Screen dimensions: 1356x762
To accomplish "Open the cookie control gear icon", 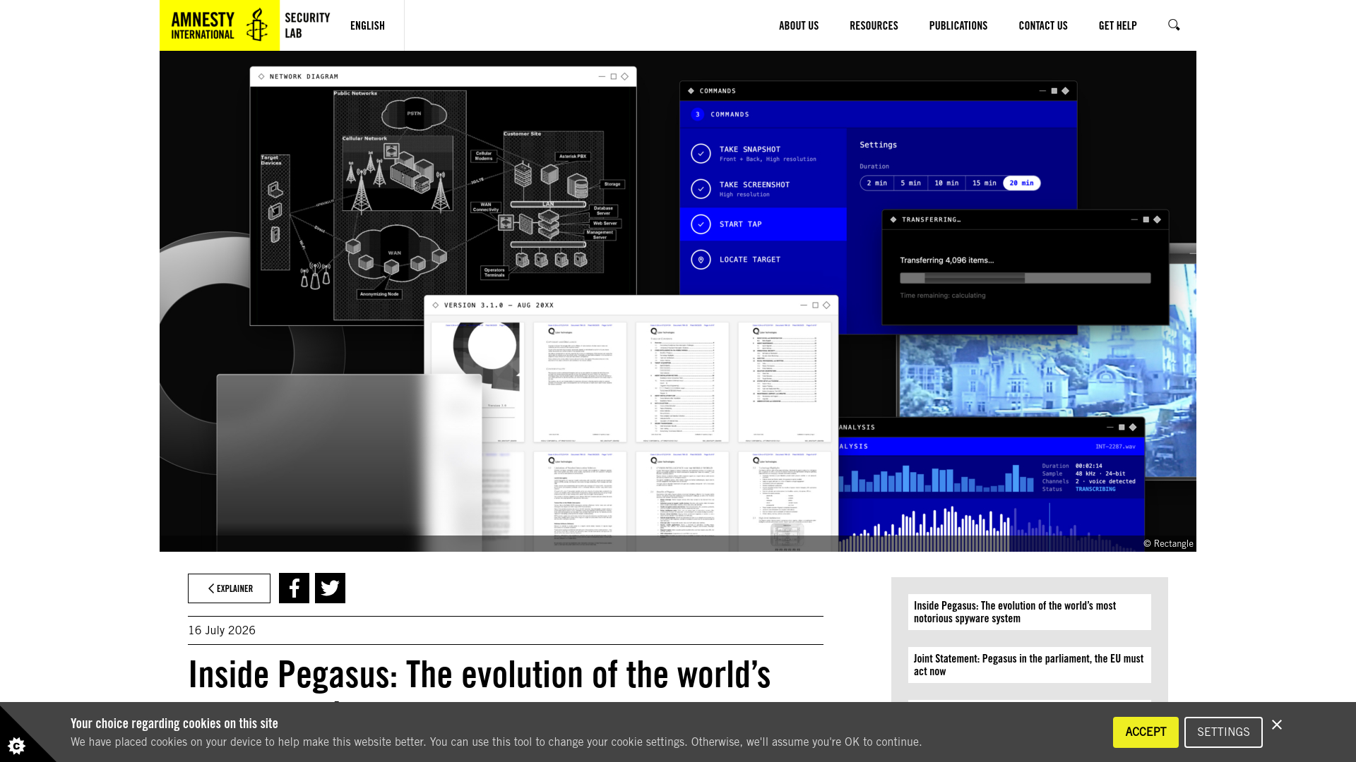I will [17, 745].
